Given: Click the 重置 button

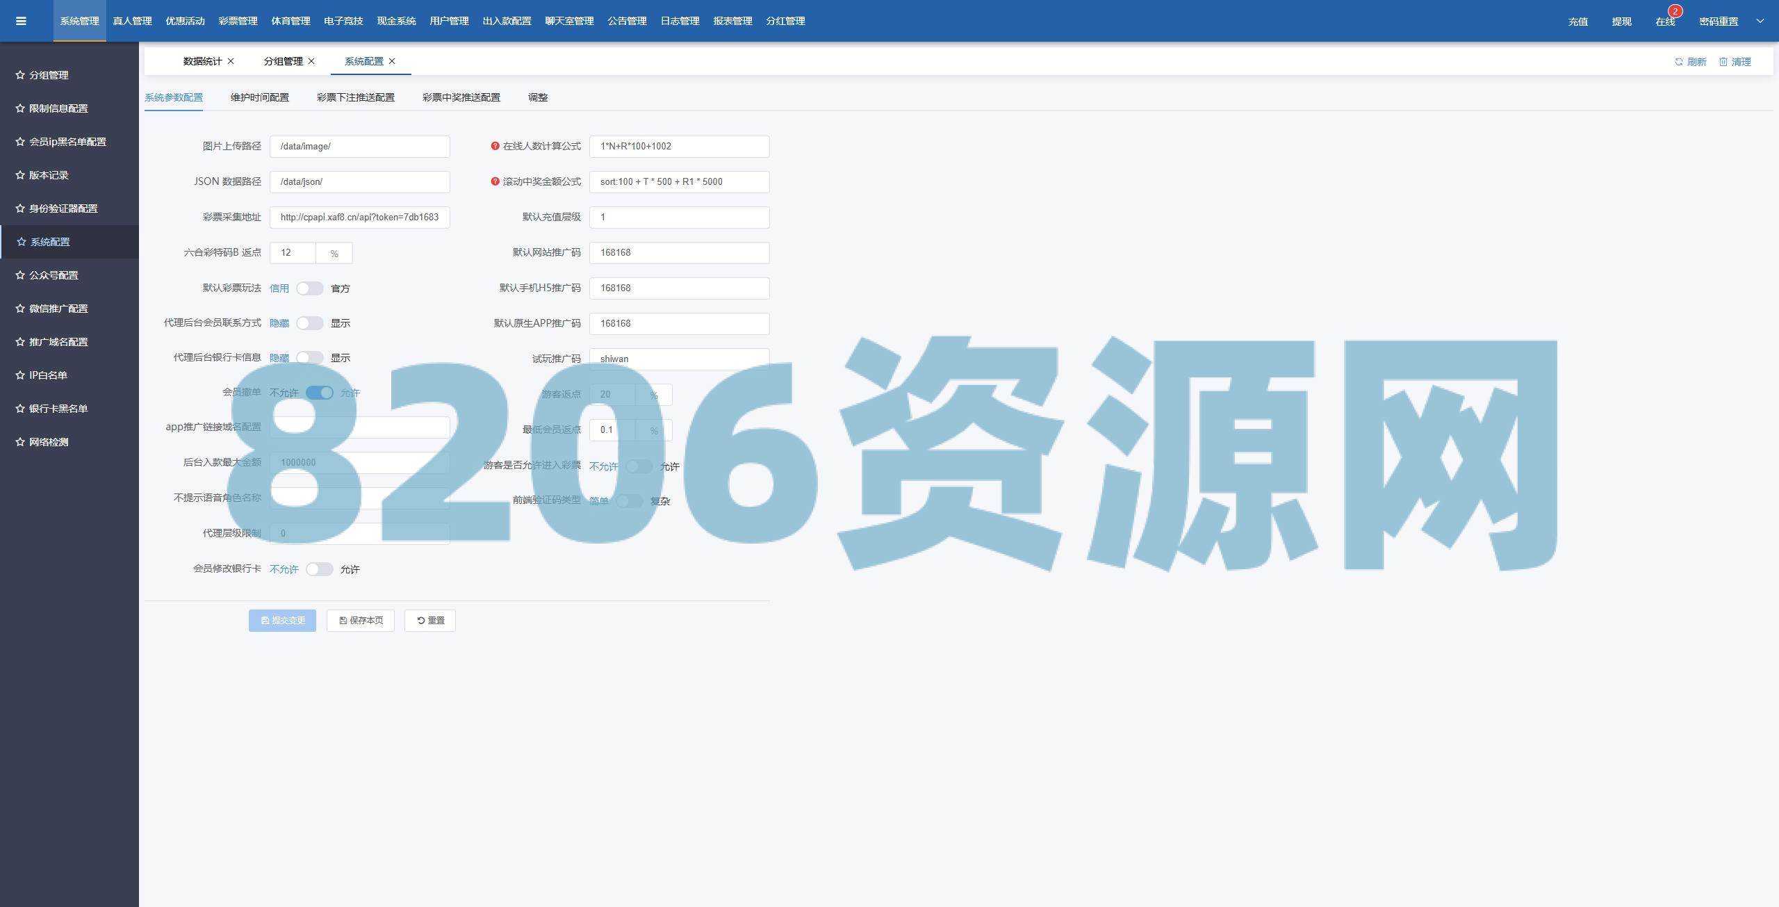Looking at the screenshot, I should 430,621.
